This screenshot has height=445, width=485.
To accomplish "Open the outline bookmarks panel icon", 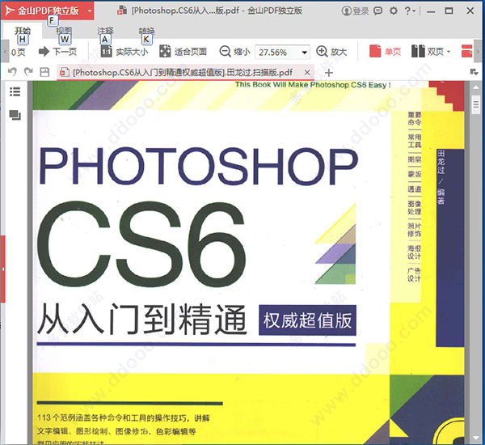I will click(15, 91).
